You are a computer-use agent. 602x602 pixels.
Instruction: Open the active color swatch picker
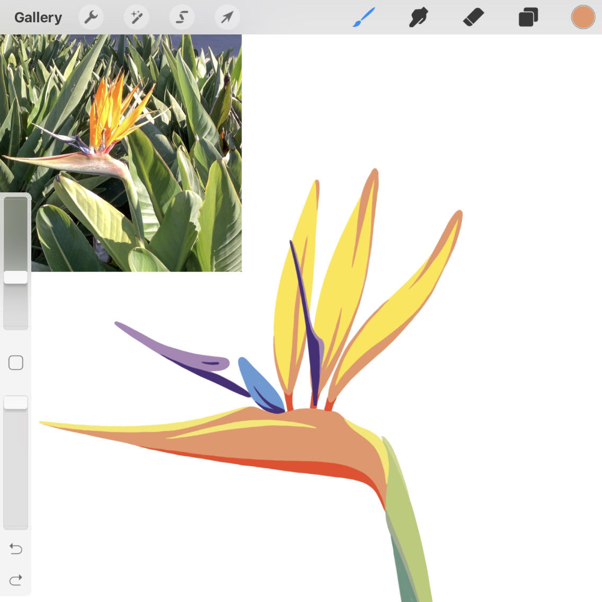[x=583, y=17]
